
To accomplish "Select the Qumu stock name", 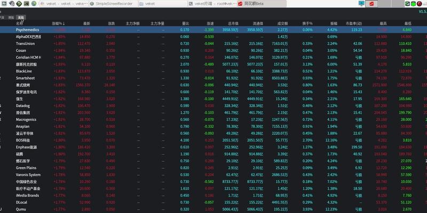I will [x=21, y=209].
